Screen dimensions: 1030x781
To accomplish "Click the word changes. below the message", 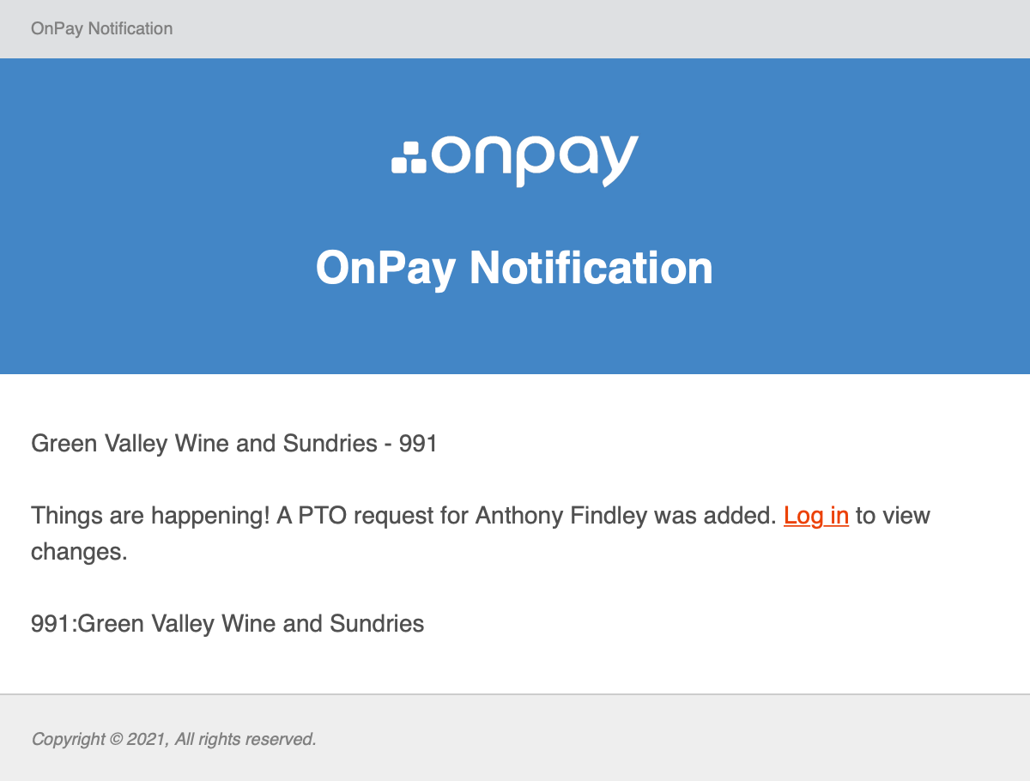I will pyautogui.click(x=79, y=552).
